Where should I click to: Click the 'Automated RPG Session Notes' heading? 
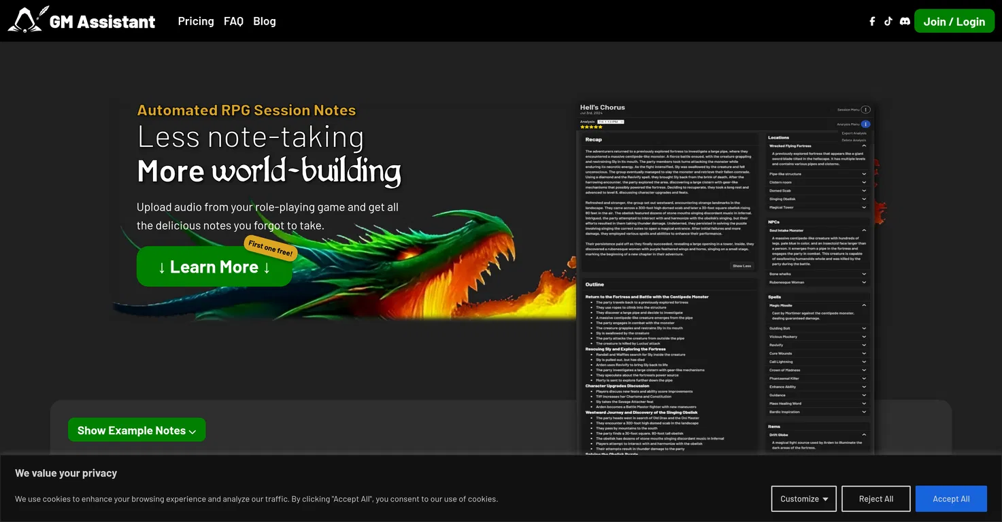[x=246, y=110]
